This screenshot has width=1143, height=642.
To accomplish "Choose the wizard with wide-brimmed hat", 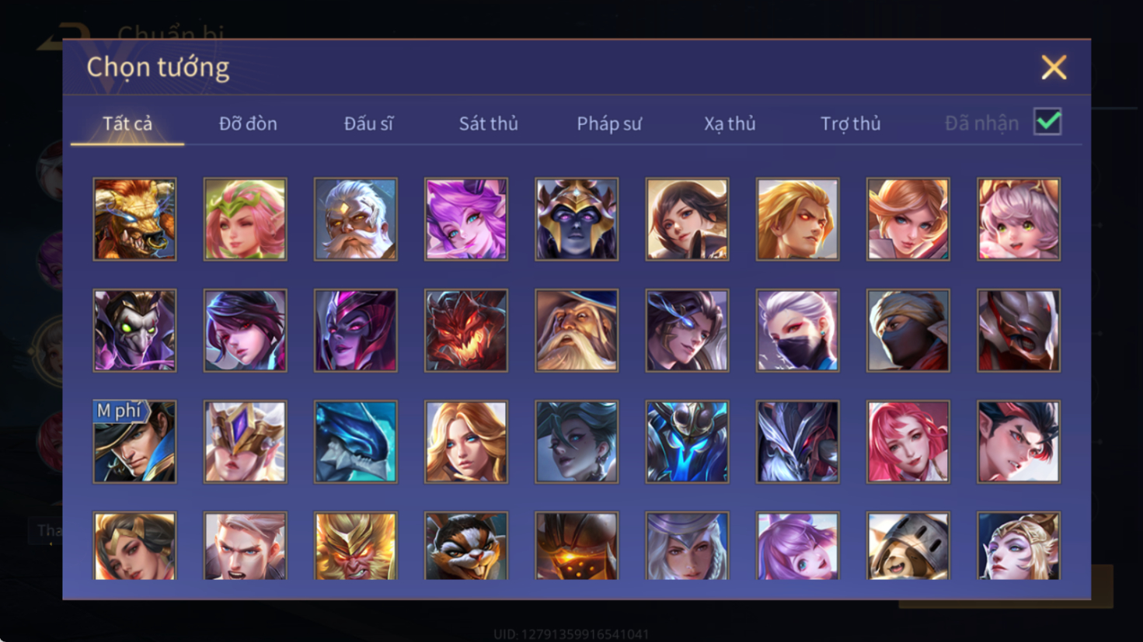I will [576, 330].
